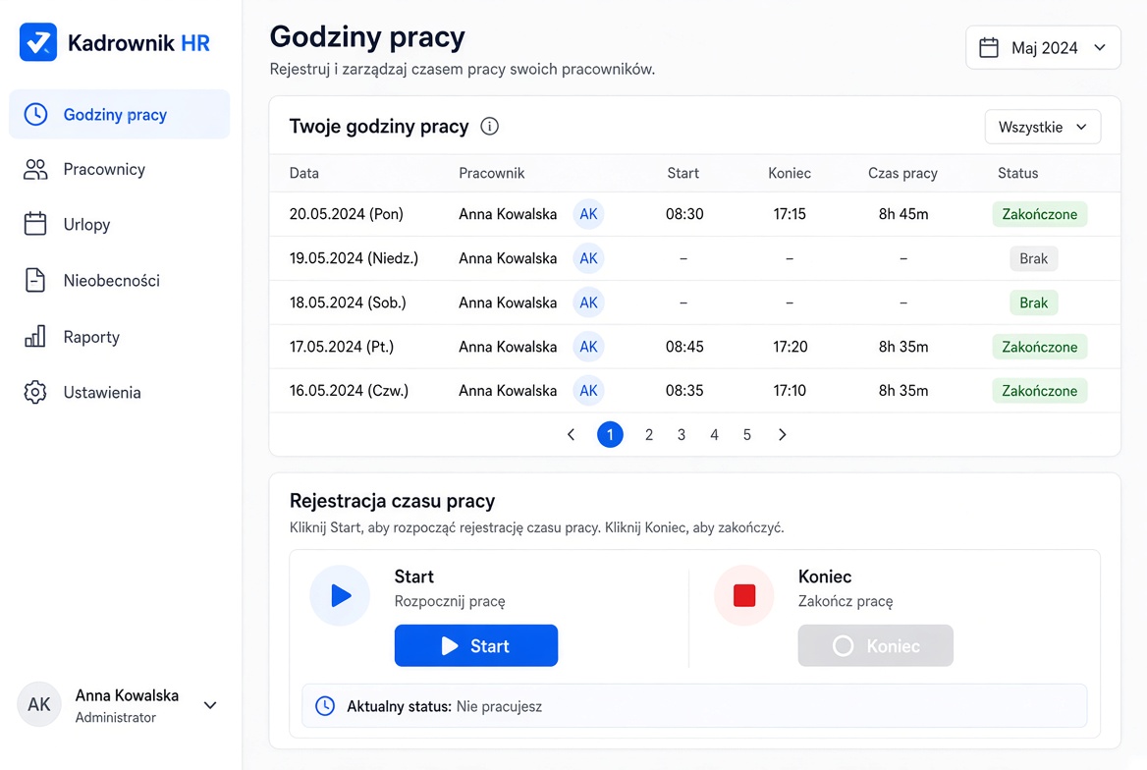Click the large round blue play icon
Screen dimensions: 1147x770
pyautogui.click(x=340, y=595)
